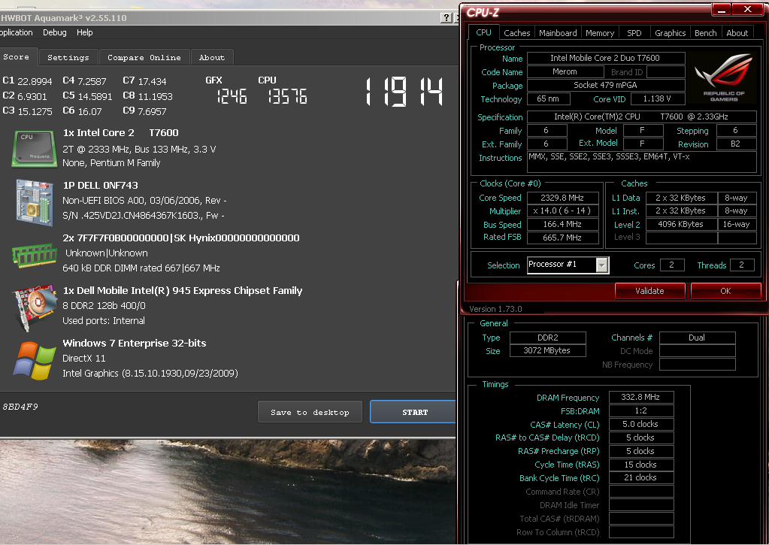Click the START button in Aquamark
This screenshot has width=769, height=545.
tap(414, 412)
